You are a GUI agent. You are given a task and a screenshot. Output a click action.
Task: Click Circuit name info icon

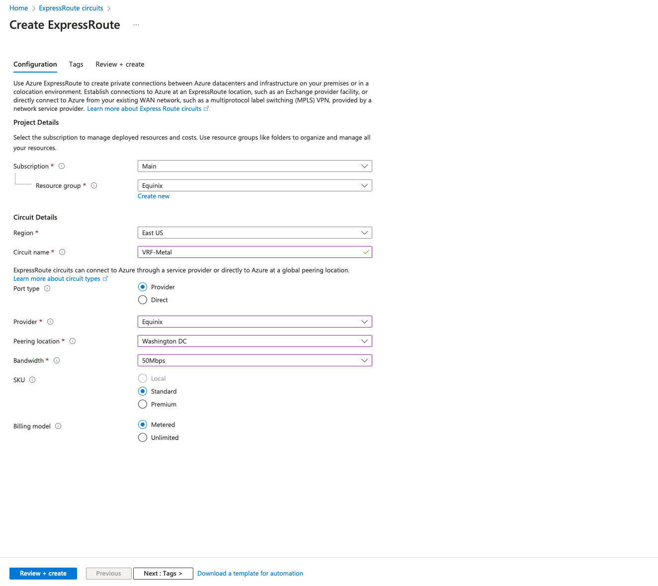[x=62, y=252]
